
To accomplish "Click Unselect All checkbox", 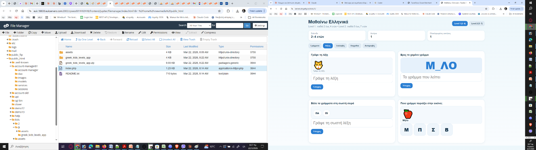I will tap(167, 40).
